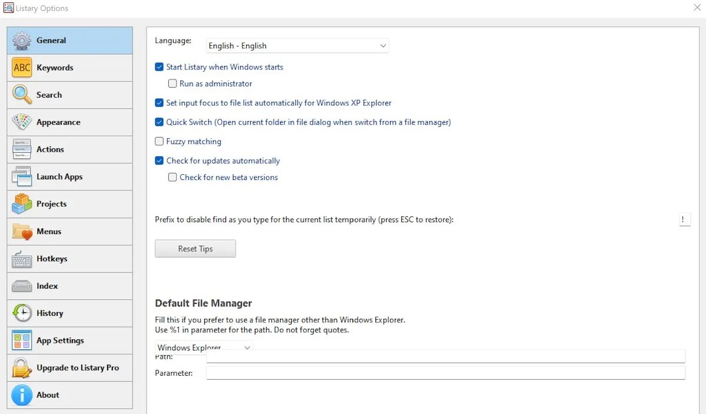Select the General gear icon
Image resolution: width=706 pixels, height=414 pixels.
coord(21,40)
